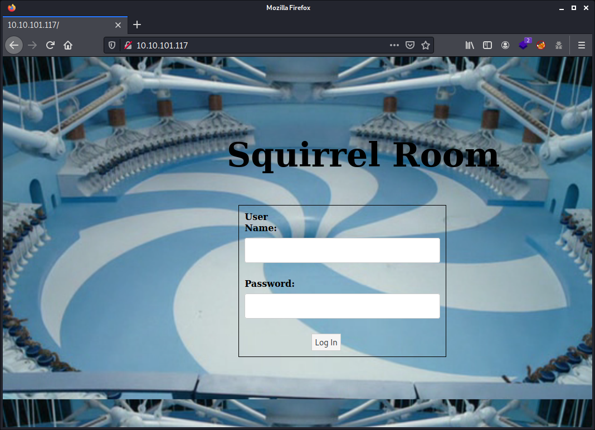Open the FoxyProxy extension icon
The width and height of the screenshot is (595, 430).
coord(541,45)
